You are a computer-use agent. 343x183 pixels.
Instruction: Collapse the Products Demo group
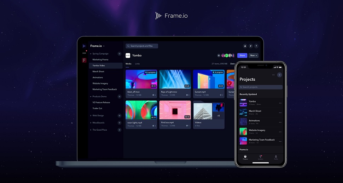(91, 97)
